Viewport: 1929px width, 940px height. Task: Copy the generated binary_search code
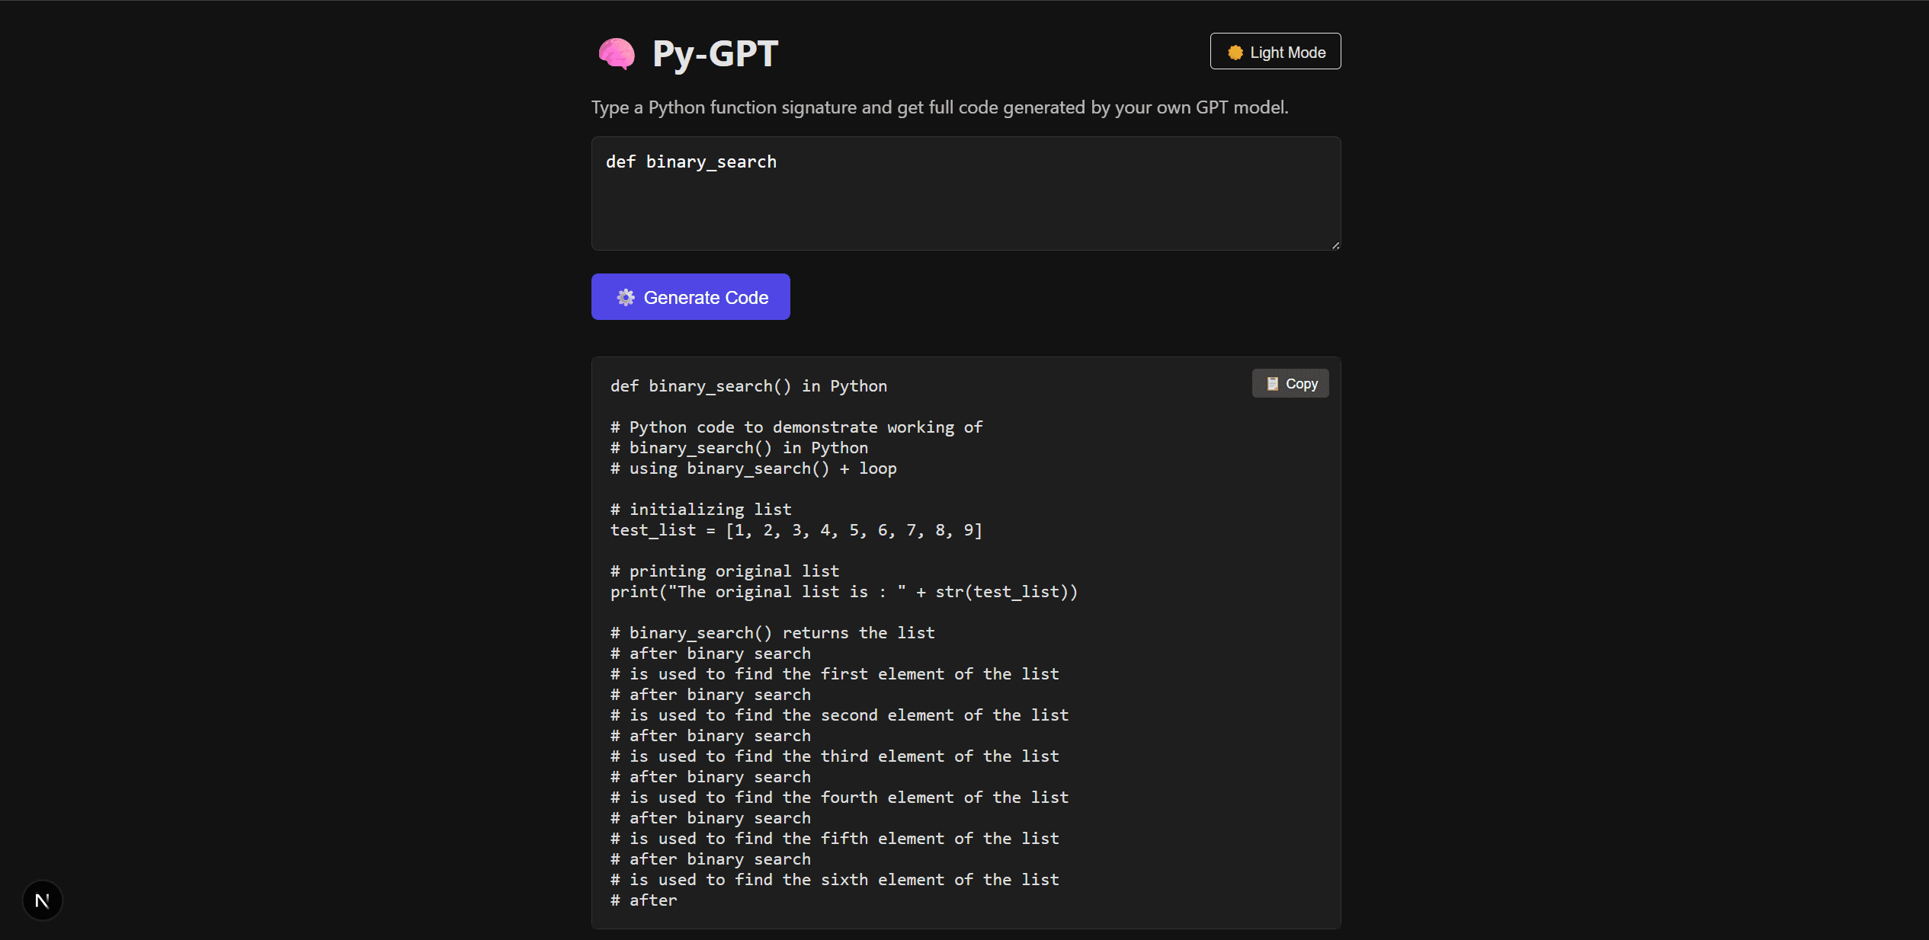point(1290,383)
